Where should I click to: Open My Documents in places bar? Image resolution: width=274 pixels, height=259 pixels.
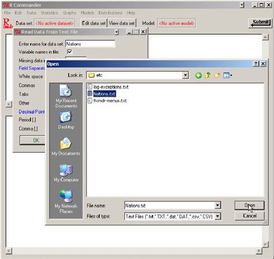click(x=66, y=146)
